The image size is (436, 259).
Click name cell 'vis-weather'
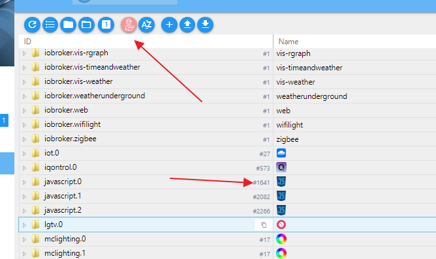[296, 82]
